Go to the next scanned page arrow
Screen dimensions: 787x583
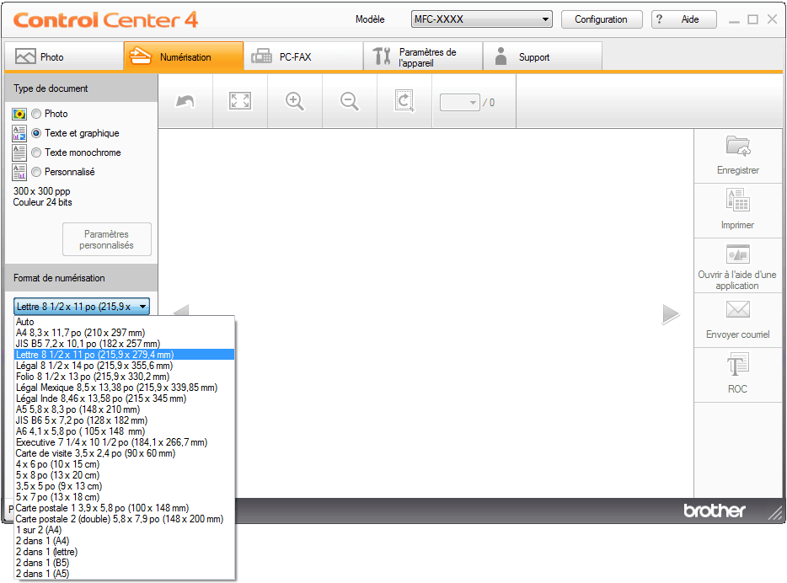(x=671, y=314)
